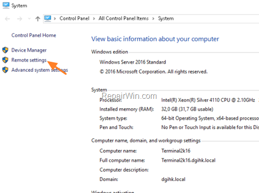This screenshot has height=193, width=259.
Task: Click the 'Domain:' label
Action: tap(109, 179)
